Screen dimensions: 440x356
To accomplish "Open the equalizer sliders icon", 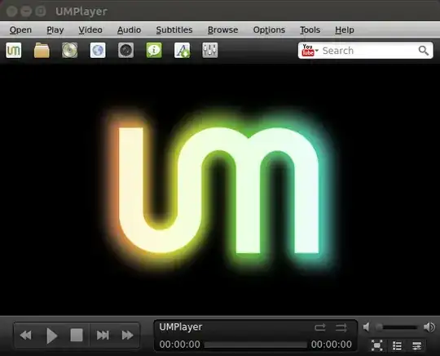I will click(210, 51).
